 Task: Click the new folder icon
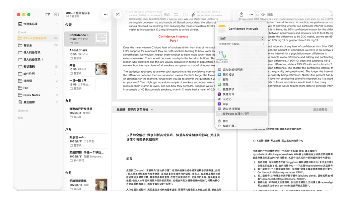(x=47, y=15)
